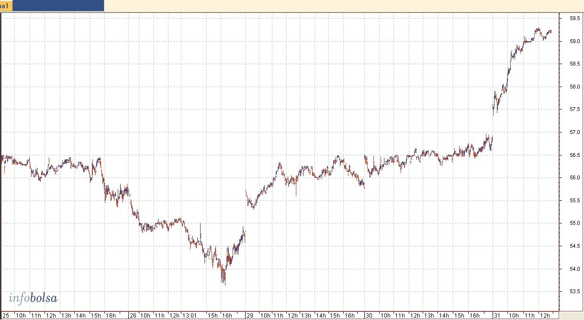
Task: Click the 10h label of day 26
Action: click(145, 316)
